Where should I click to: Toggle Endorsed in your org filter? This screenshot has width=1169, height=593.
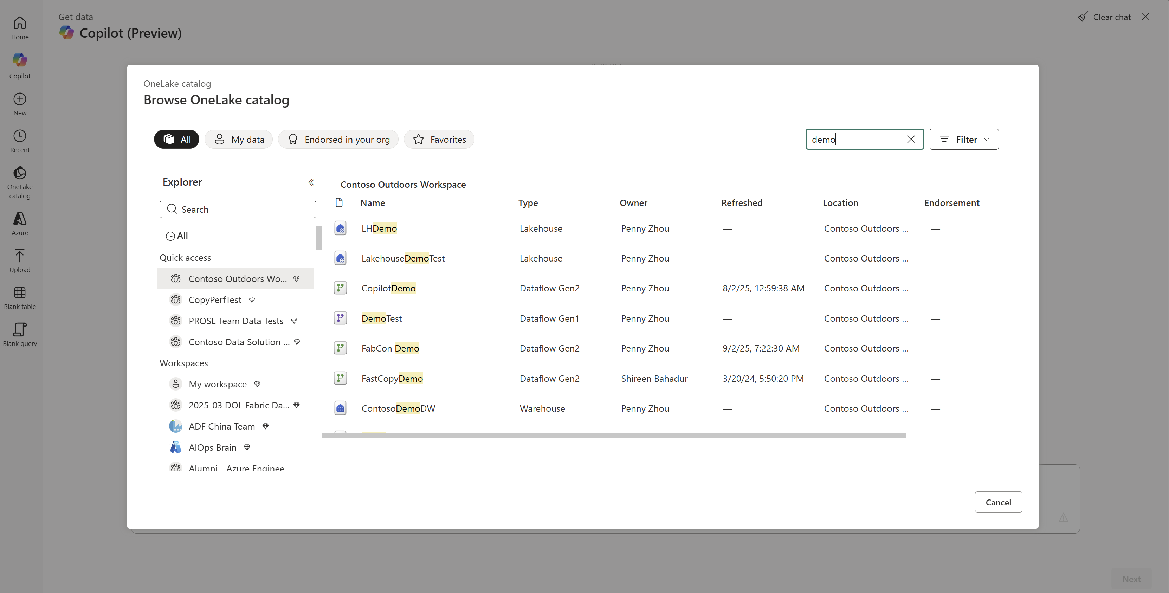(x=338, y=139)
